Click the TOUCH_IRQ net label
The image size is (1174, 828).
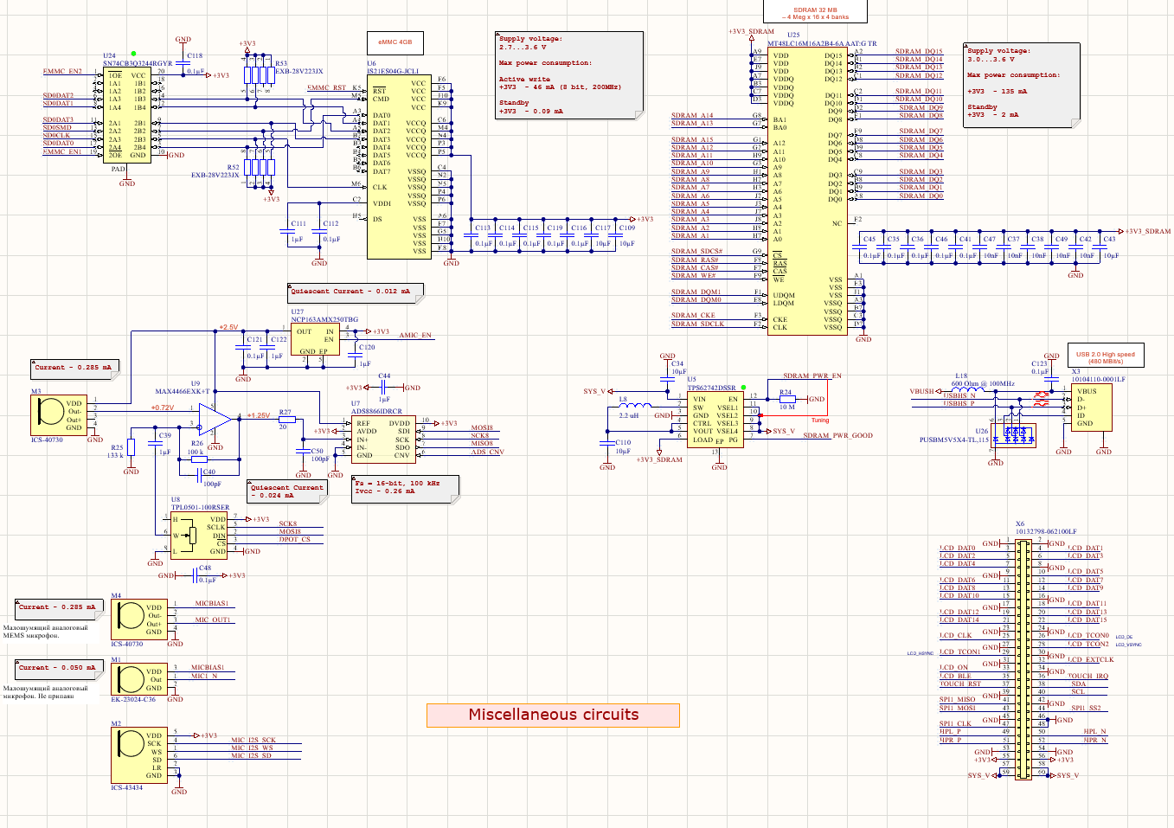coord(1087,676)
